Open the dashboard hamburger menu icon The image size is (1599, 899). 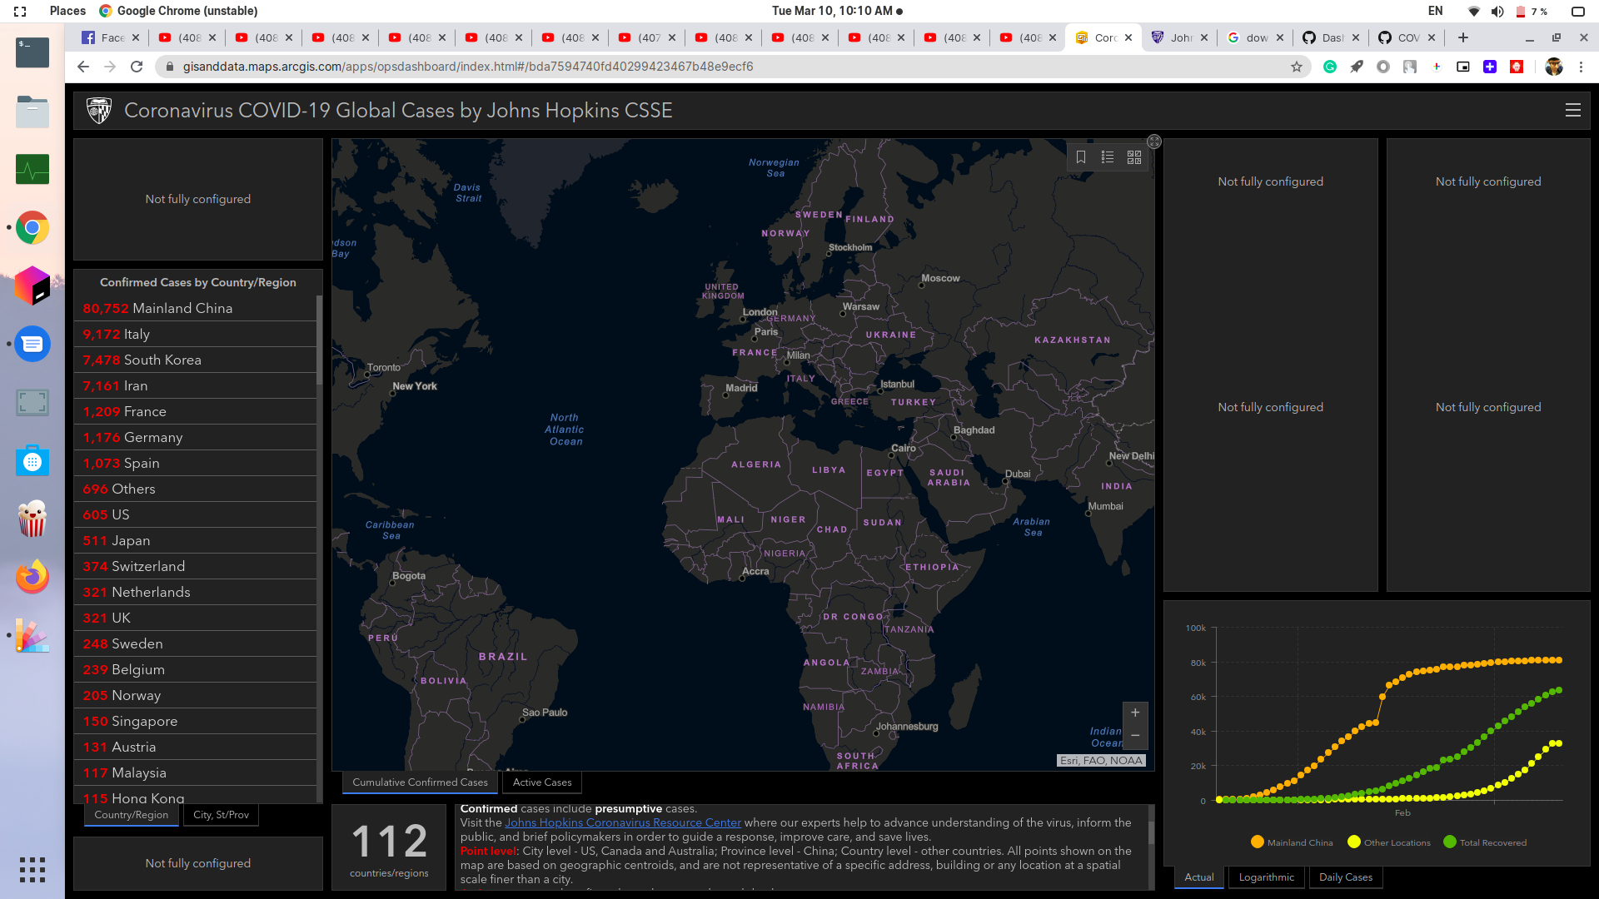pyautogui.click(x=1572, y=110)
